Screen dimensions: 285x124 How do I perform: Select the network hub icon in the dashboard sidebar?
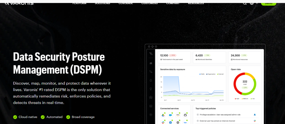[151, 98]
